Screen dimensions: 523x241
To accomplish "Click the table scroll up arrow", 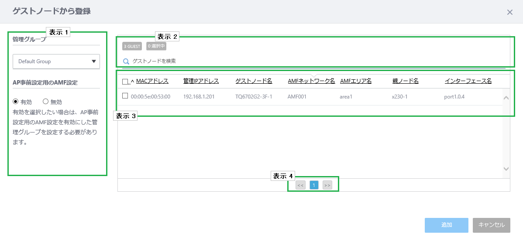I will (506, 98).
